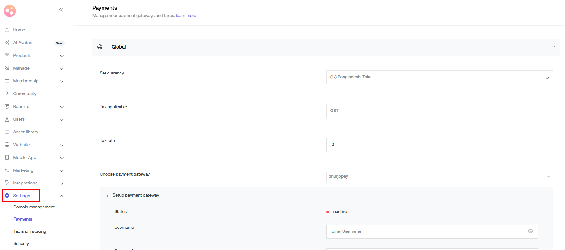Click the app logo in sidebar
Image resolution: width=565 pixels, height=250 pixels.
point(10,11)
